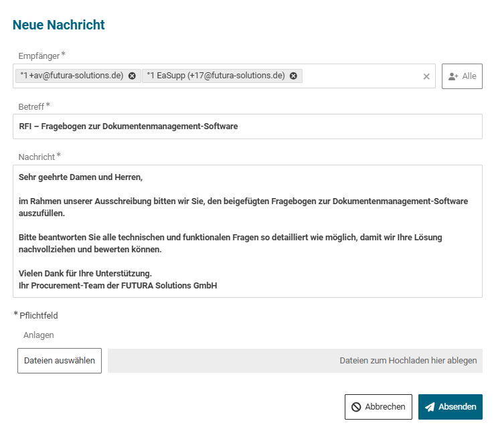Screen dimensions: 494x427
Task: Select the +av@futura-solutions.de chip label
Action: coord(72,76)
